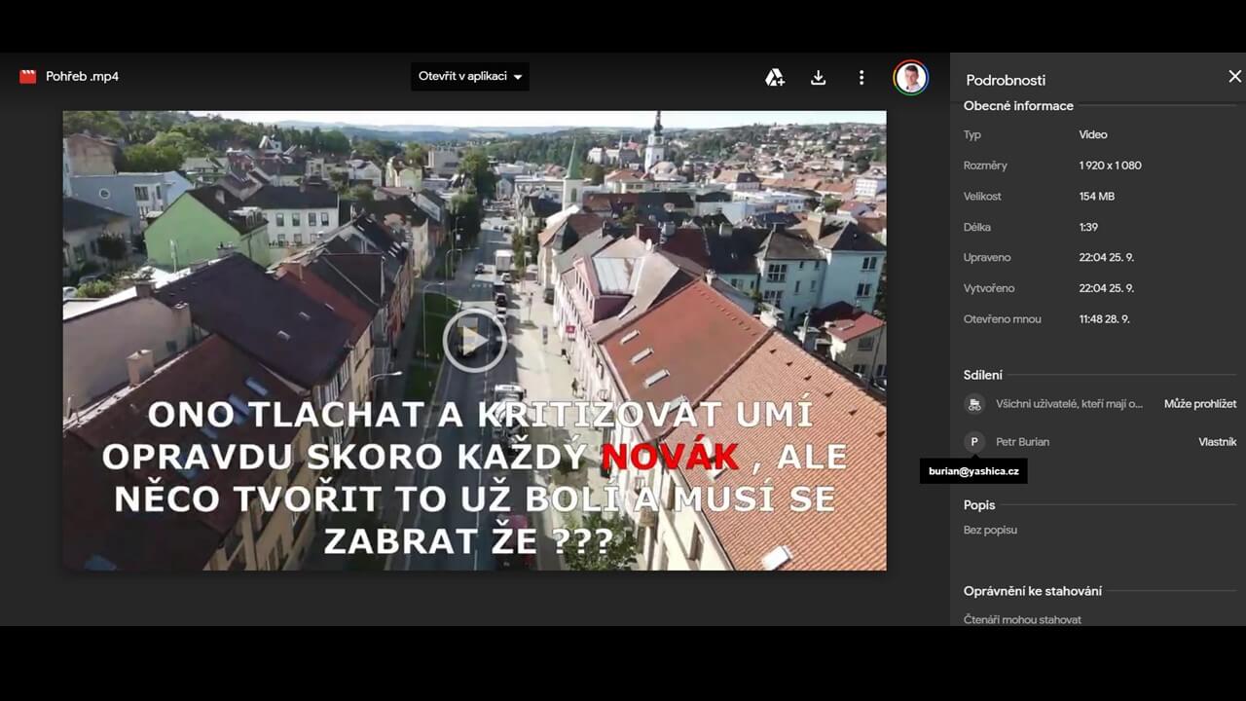Image resolution: width=1246 pixels, height=701 pixels.
Task: Open the Google account profile avatar
Action: coord(910,78)
